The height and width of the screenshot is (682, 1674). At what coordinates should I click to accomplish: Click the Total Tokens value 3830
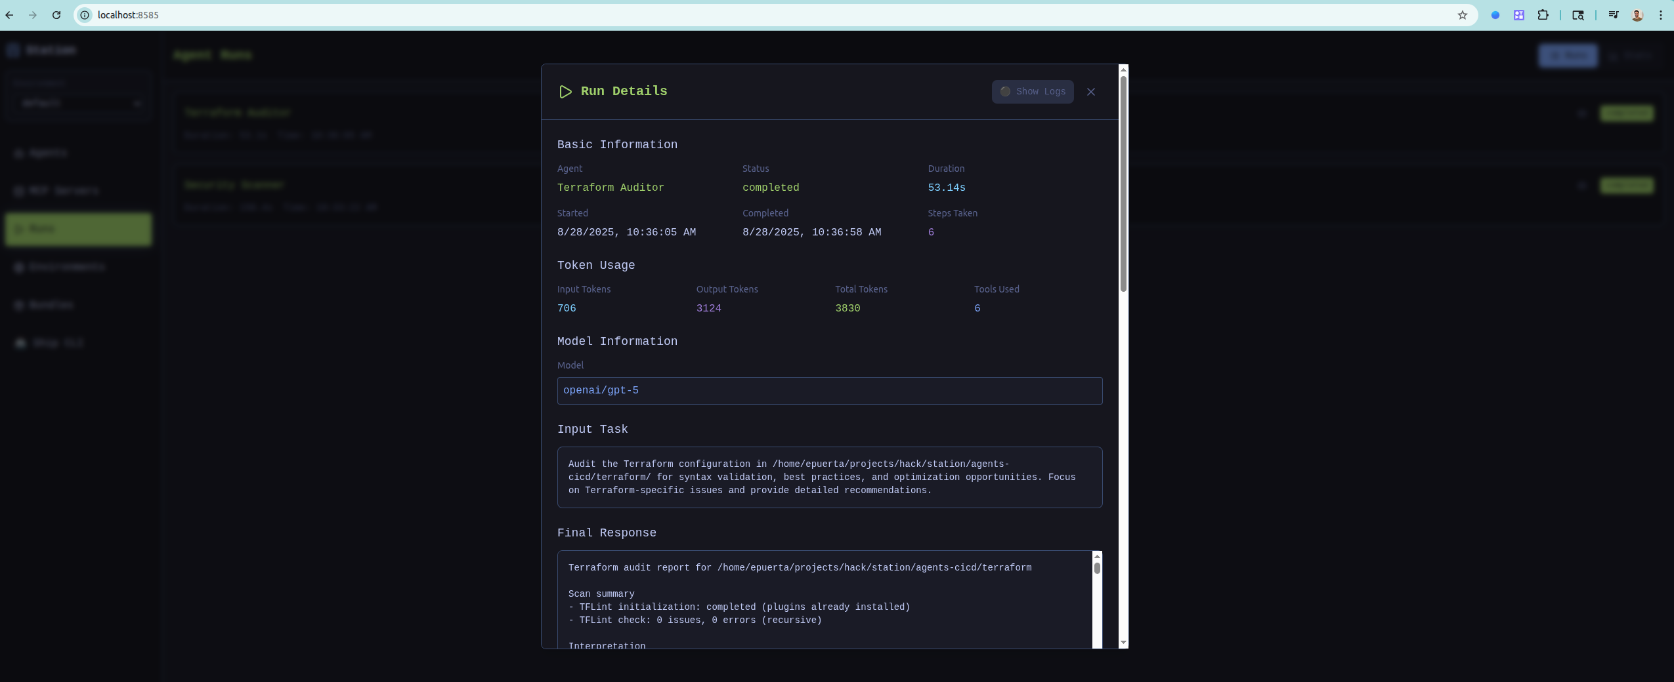[x=848, y=308]
